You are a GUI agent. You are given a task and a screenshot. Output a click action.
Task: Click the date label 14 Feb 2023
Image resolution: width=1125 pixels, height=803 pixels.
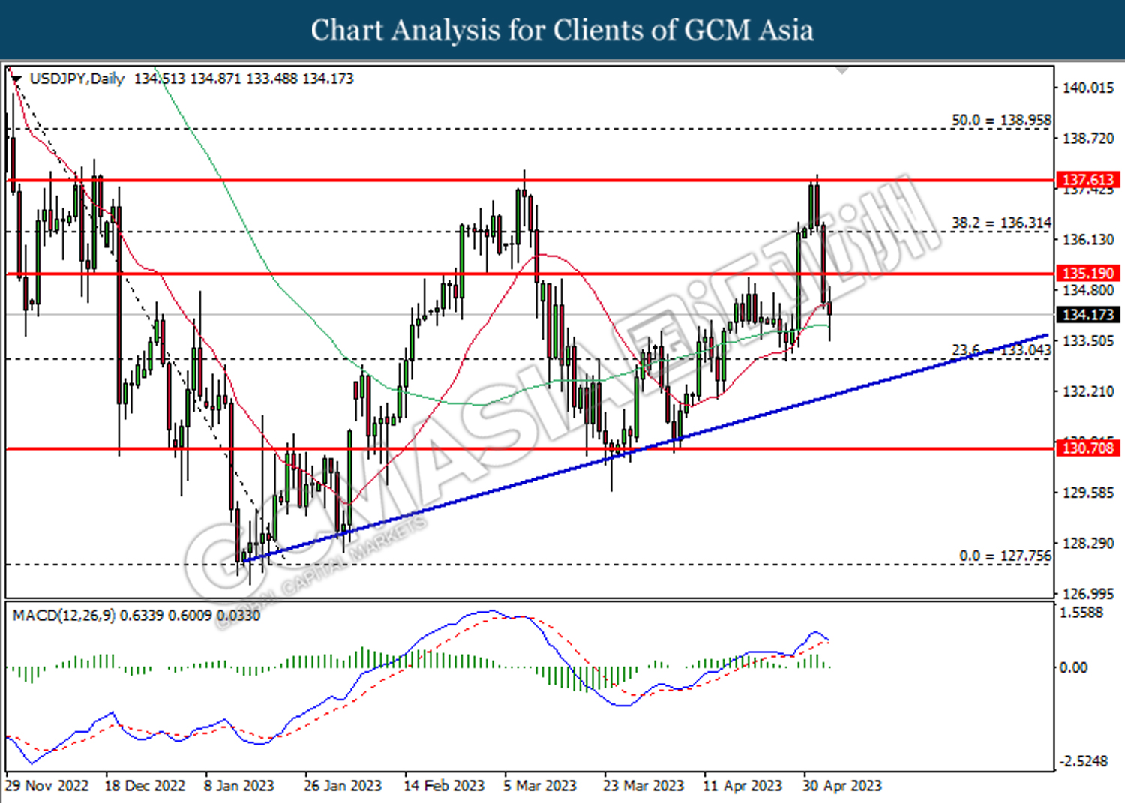coord(444,786)
